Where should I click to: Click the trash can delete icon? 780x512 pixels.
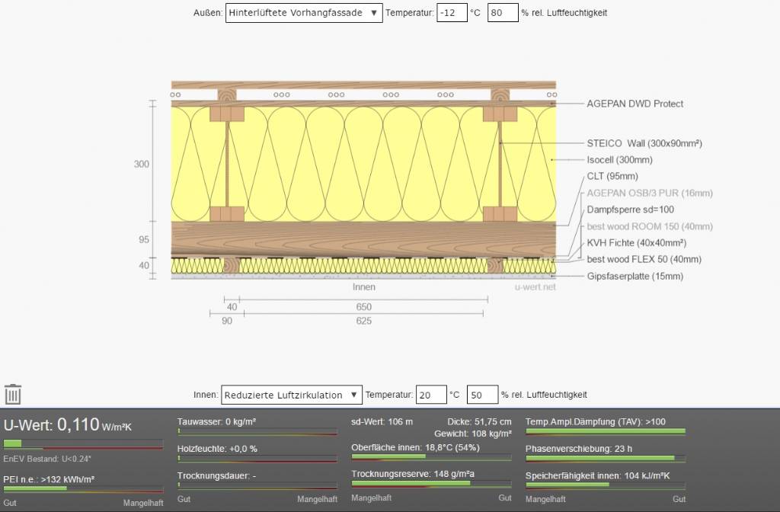(x=13, y=394)
